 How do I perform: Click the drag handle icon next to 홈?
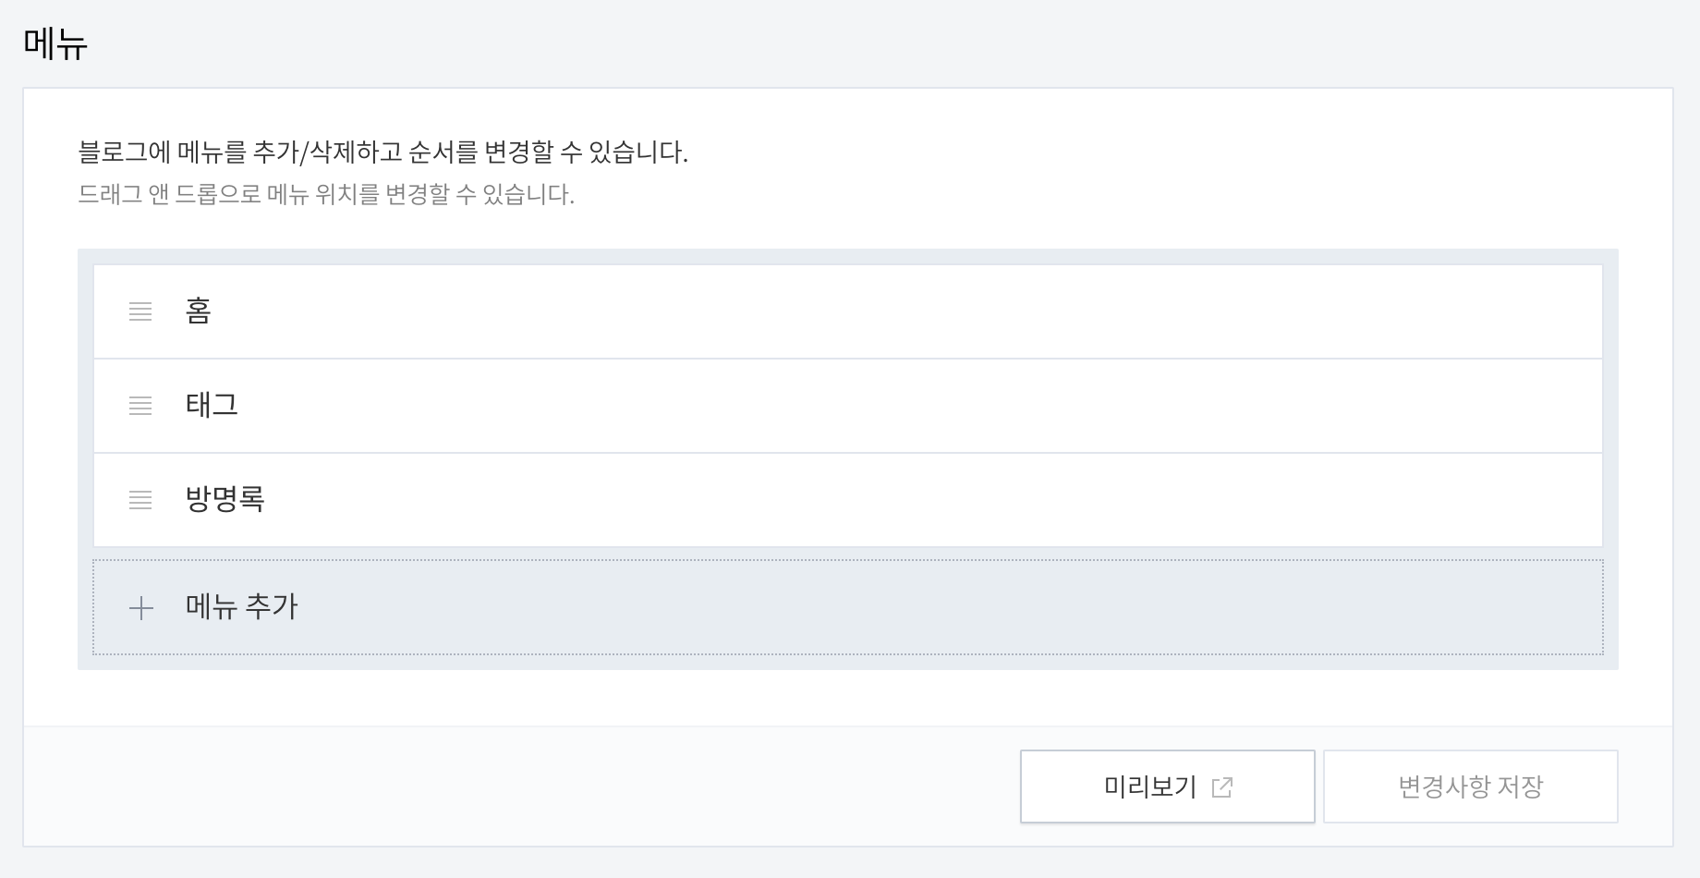pyautogui.click(x=140, y=311)
